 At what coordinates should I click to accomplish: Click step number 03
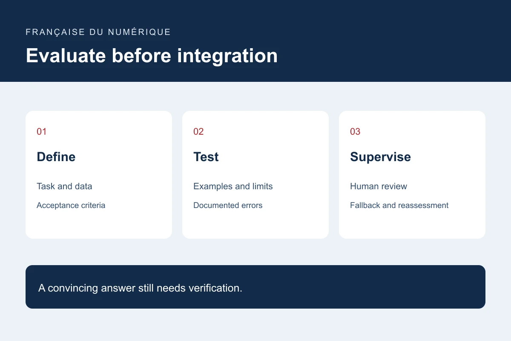click(x=355, y=131)
